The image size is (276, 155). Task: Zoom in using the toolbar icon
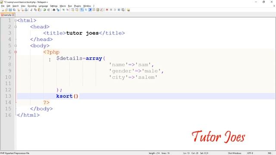click(x=63, y=10)
